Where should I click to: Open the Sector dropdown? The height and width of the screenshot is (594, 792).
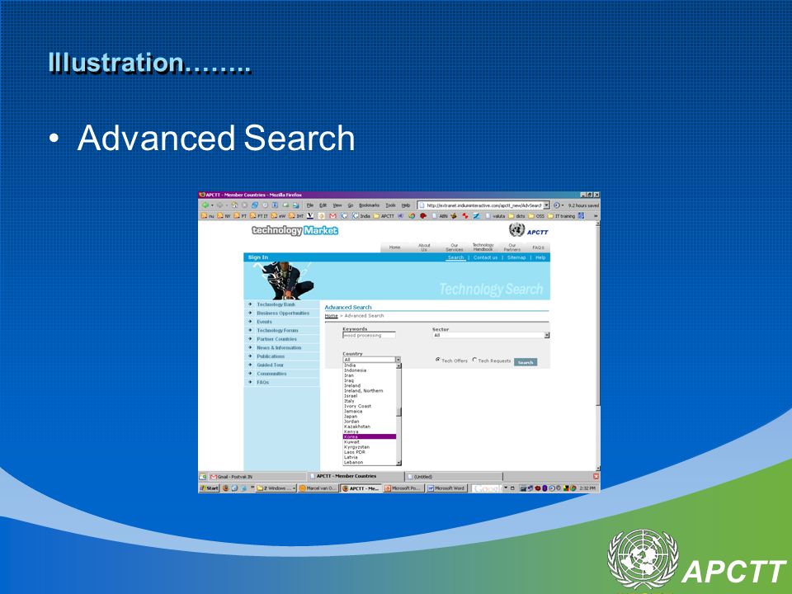(x=490, y=335)
